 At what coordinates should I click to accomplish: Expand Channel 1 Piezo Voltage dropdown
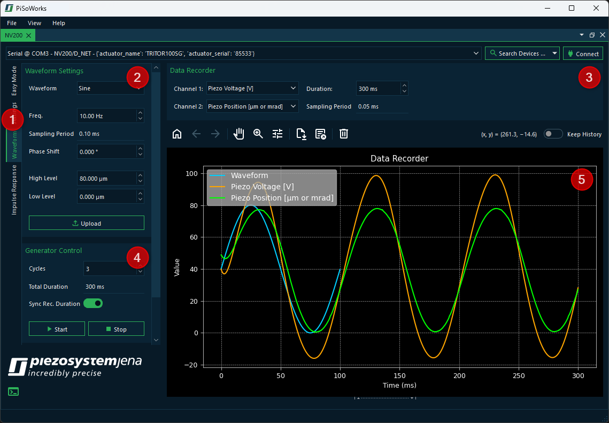[x=252, y=88]
